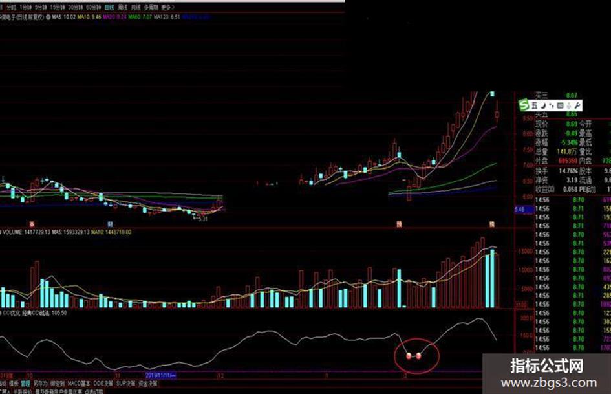
Task: Toggle Sogou punctuation mode icon
Action: point(552,105)
